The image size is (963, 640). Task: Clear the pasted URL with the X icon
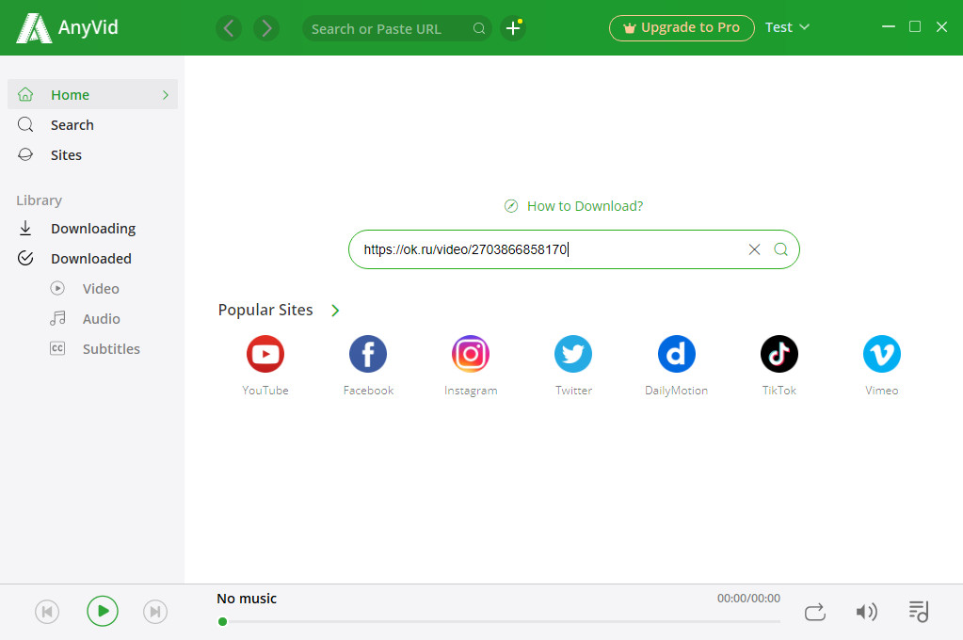754,249
